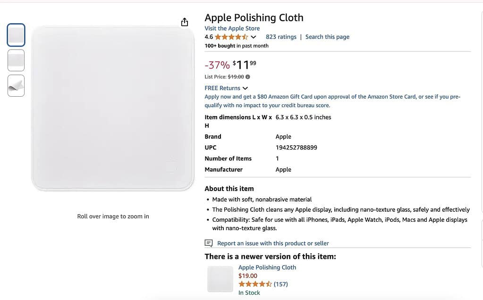Click the $19.00 newer version price
This screenshot has width=483, height=300.
click(248, 276)
